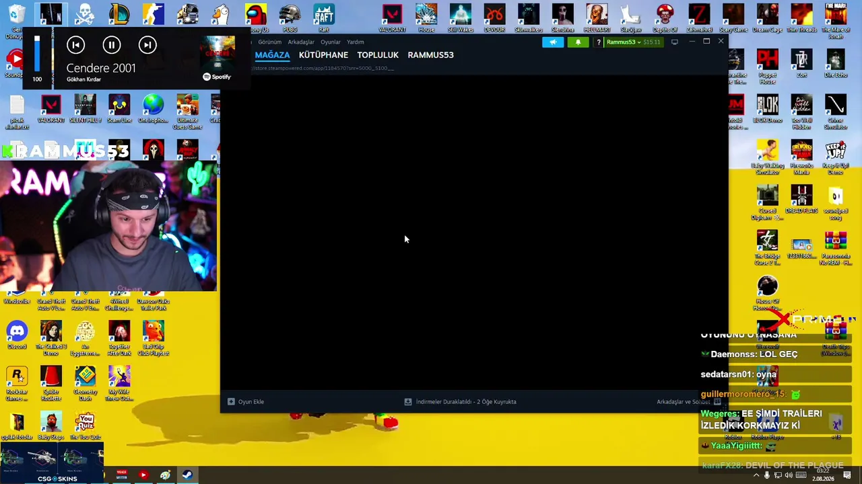Switch Steam to Big Picture mode icon

[675, 42]
